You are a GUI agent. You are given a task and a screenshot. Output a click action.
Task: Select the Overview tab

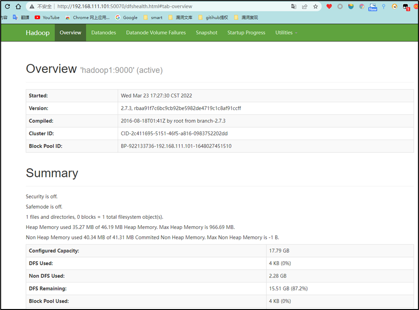pos(70,33)
